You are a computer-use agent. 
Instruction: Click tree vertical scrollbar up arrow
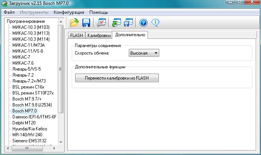(61, 22)
